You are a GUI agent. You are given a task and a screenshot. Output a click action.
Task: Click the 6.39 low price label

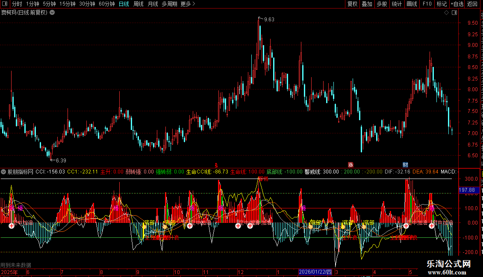61,161
